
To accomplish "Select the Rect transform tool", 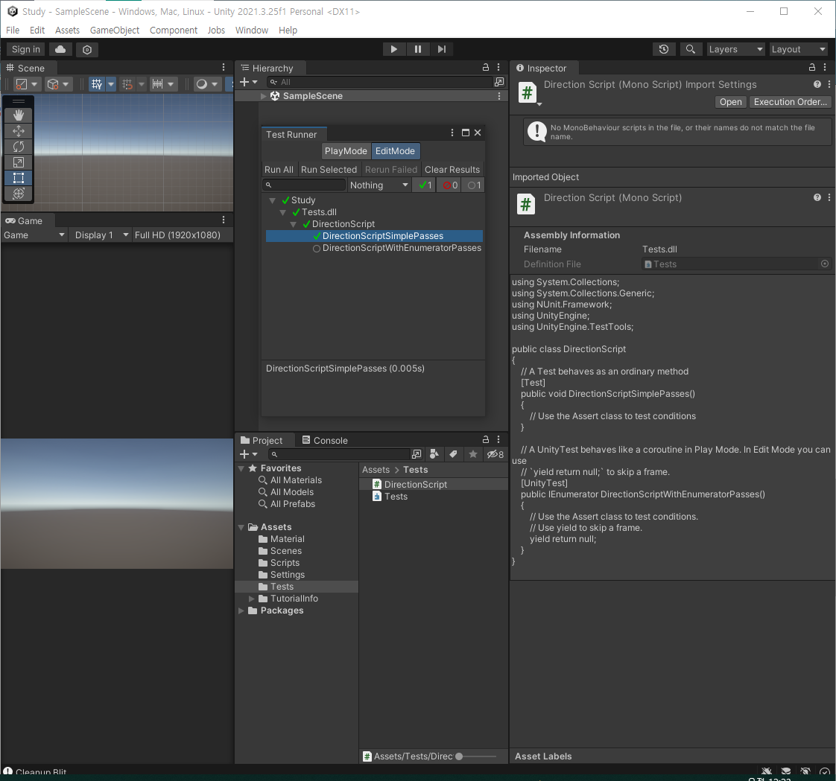I will click(19, 178).
